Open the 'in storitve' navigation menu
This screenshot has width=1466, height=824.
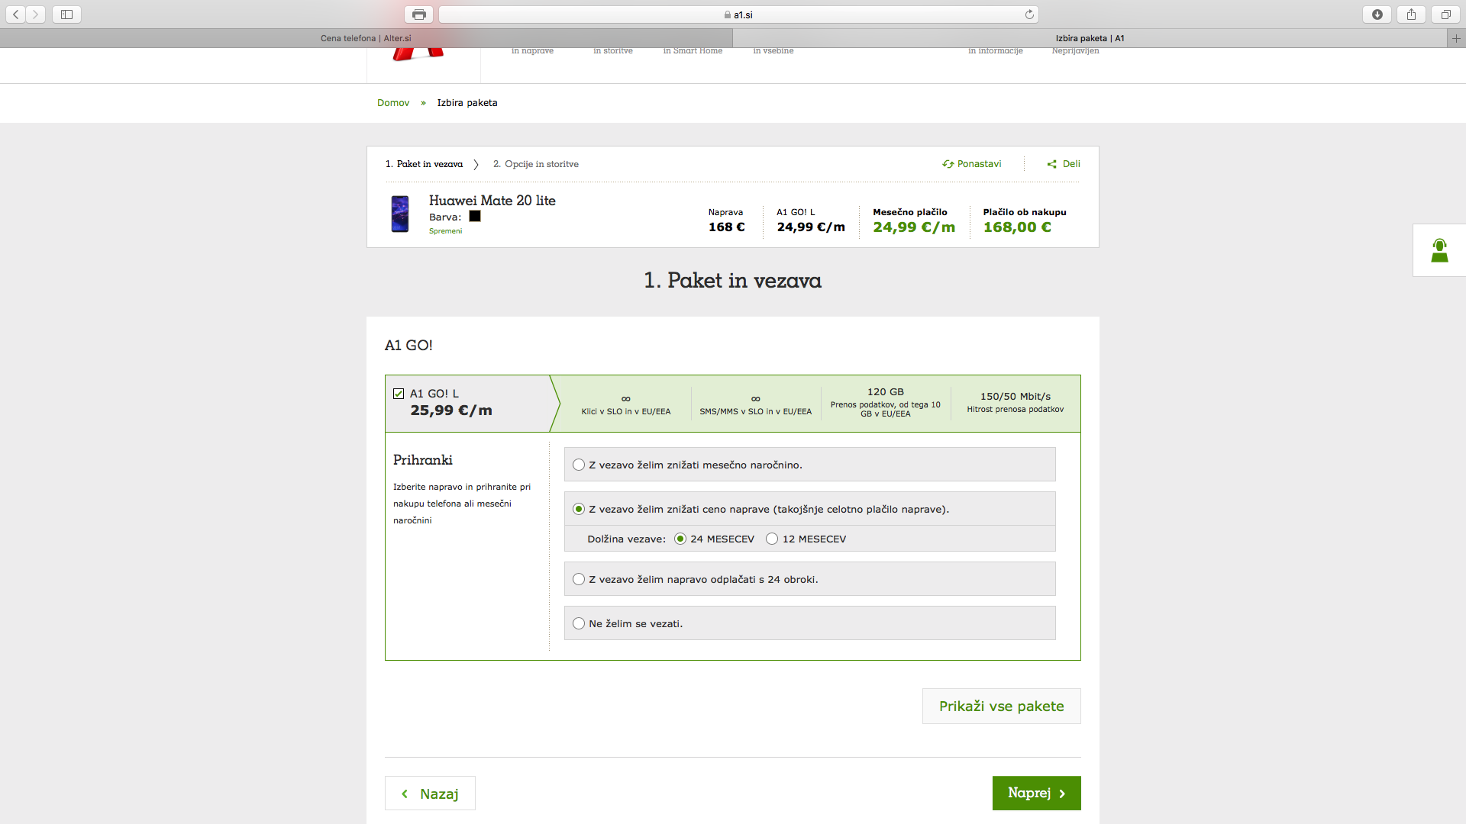tap(613, 50)
